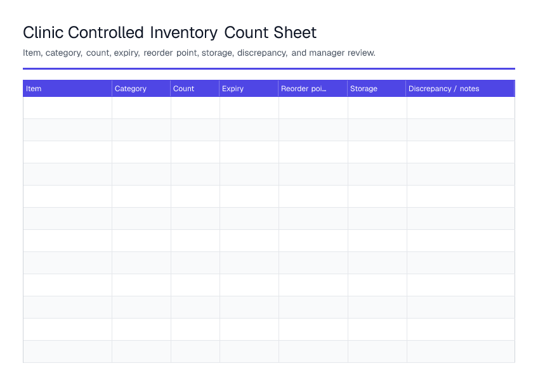Image resolution: width=538 pixels, height=380 pixels.
Task: Click the Discrepancy / notes header
Action: click(460, 89)
